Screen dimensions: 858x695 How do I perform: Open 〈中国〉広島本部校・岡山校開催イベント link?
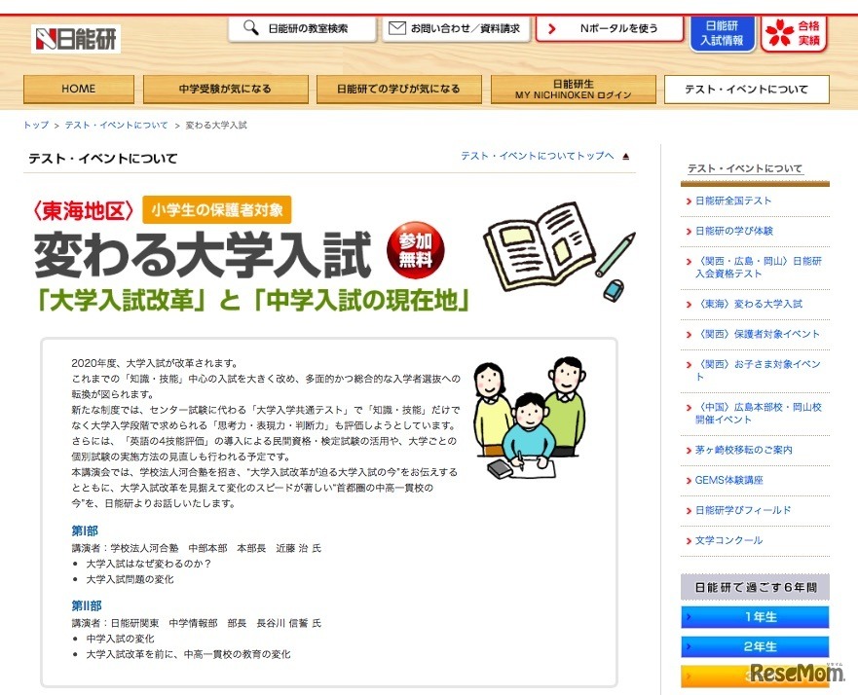click(x=759, y=414)
